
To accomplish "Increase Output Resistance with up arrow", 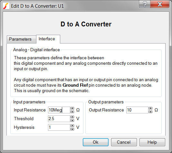I will coord(151,108).
